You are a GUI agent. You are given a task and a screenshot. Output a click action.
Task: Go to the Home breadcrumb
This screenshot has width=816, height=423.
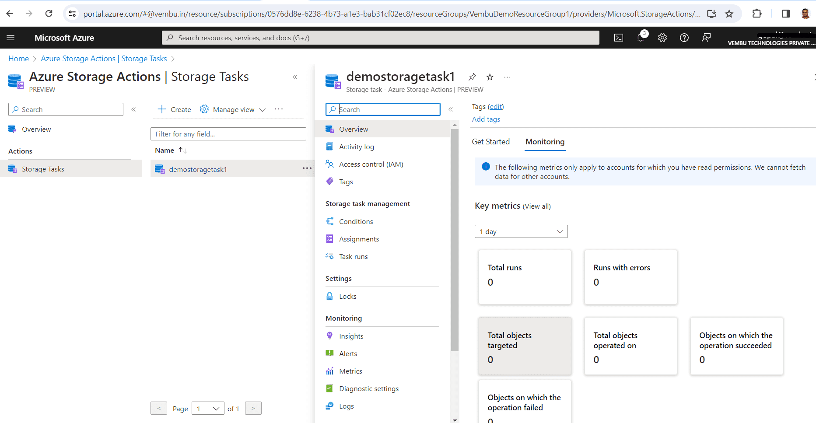pos(18,59)
